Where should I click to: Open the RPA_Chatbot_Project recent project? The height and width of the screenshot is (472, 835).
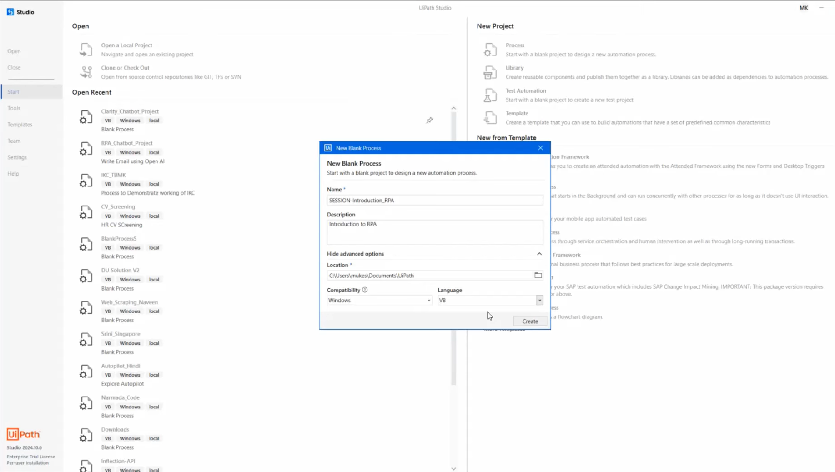click(127, 143)
